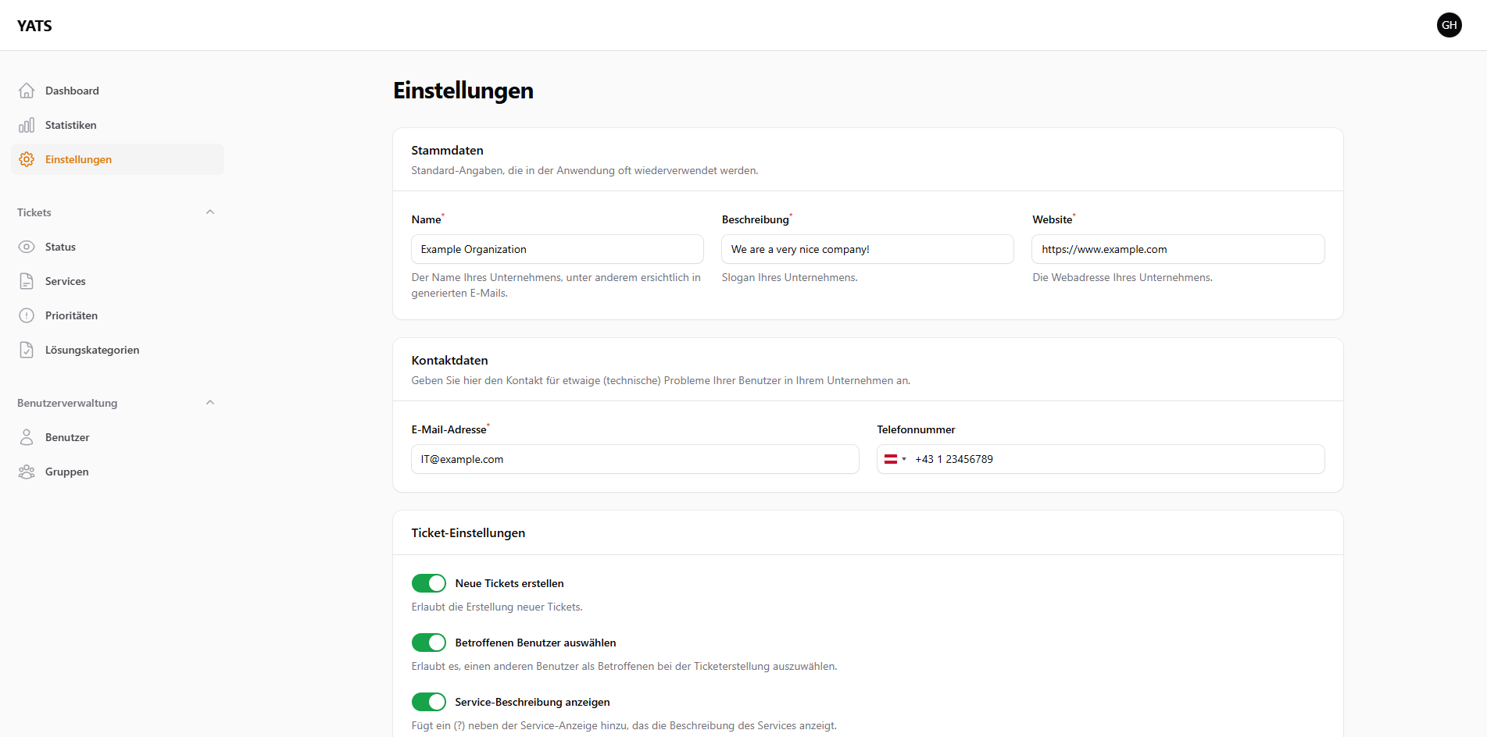Click the Statistiken bar chart icon
Screen dimensions: 1487x737
click(27, 125)
